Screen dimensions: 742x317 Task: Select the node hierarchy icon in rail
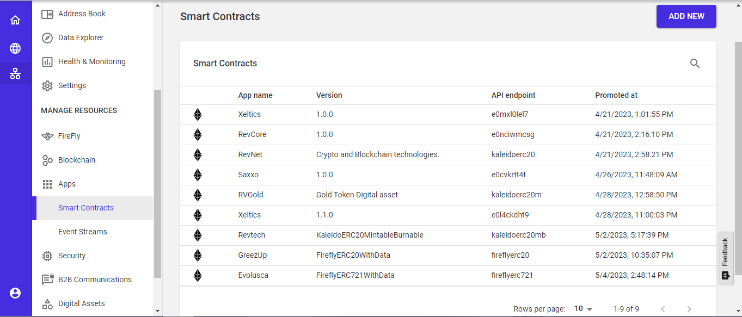(x=15, y=73)
